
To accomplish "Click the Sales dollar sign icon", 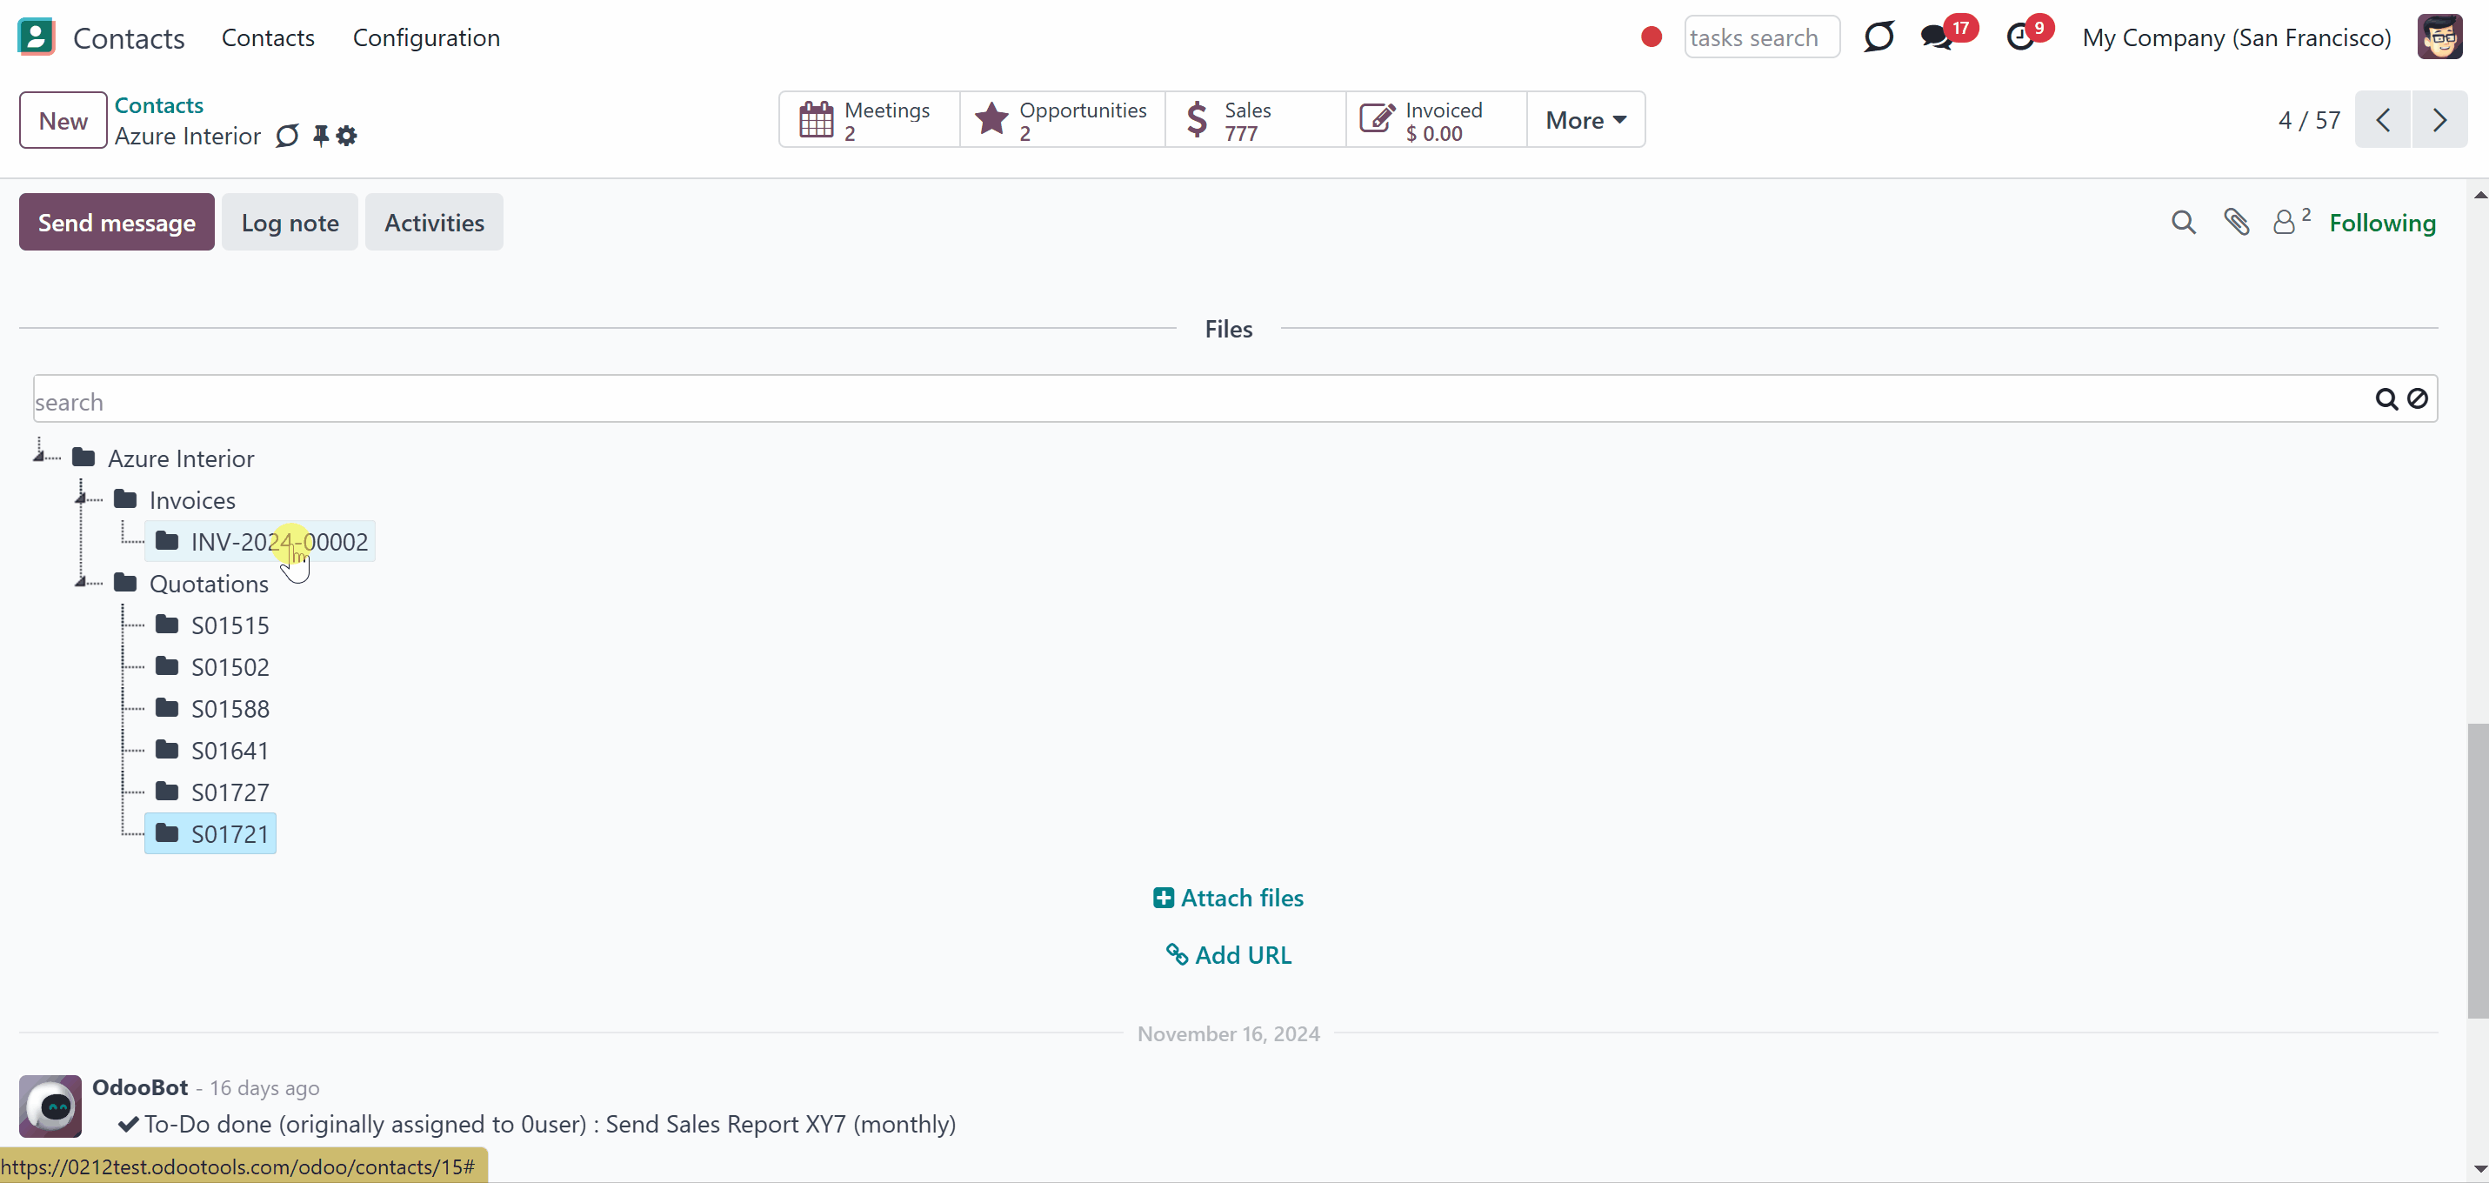I will click(x=1196, y=120).
